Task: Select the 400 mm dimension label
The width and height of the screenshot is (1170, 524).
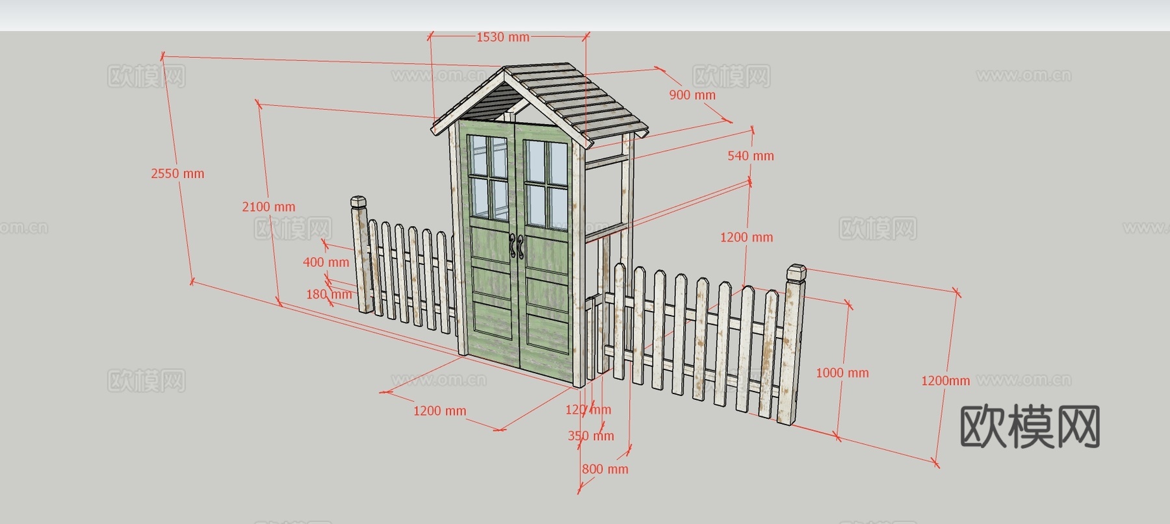Action: (x=326, y=262)
